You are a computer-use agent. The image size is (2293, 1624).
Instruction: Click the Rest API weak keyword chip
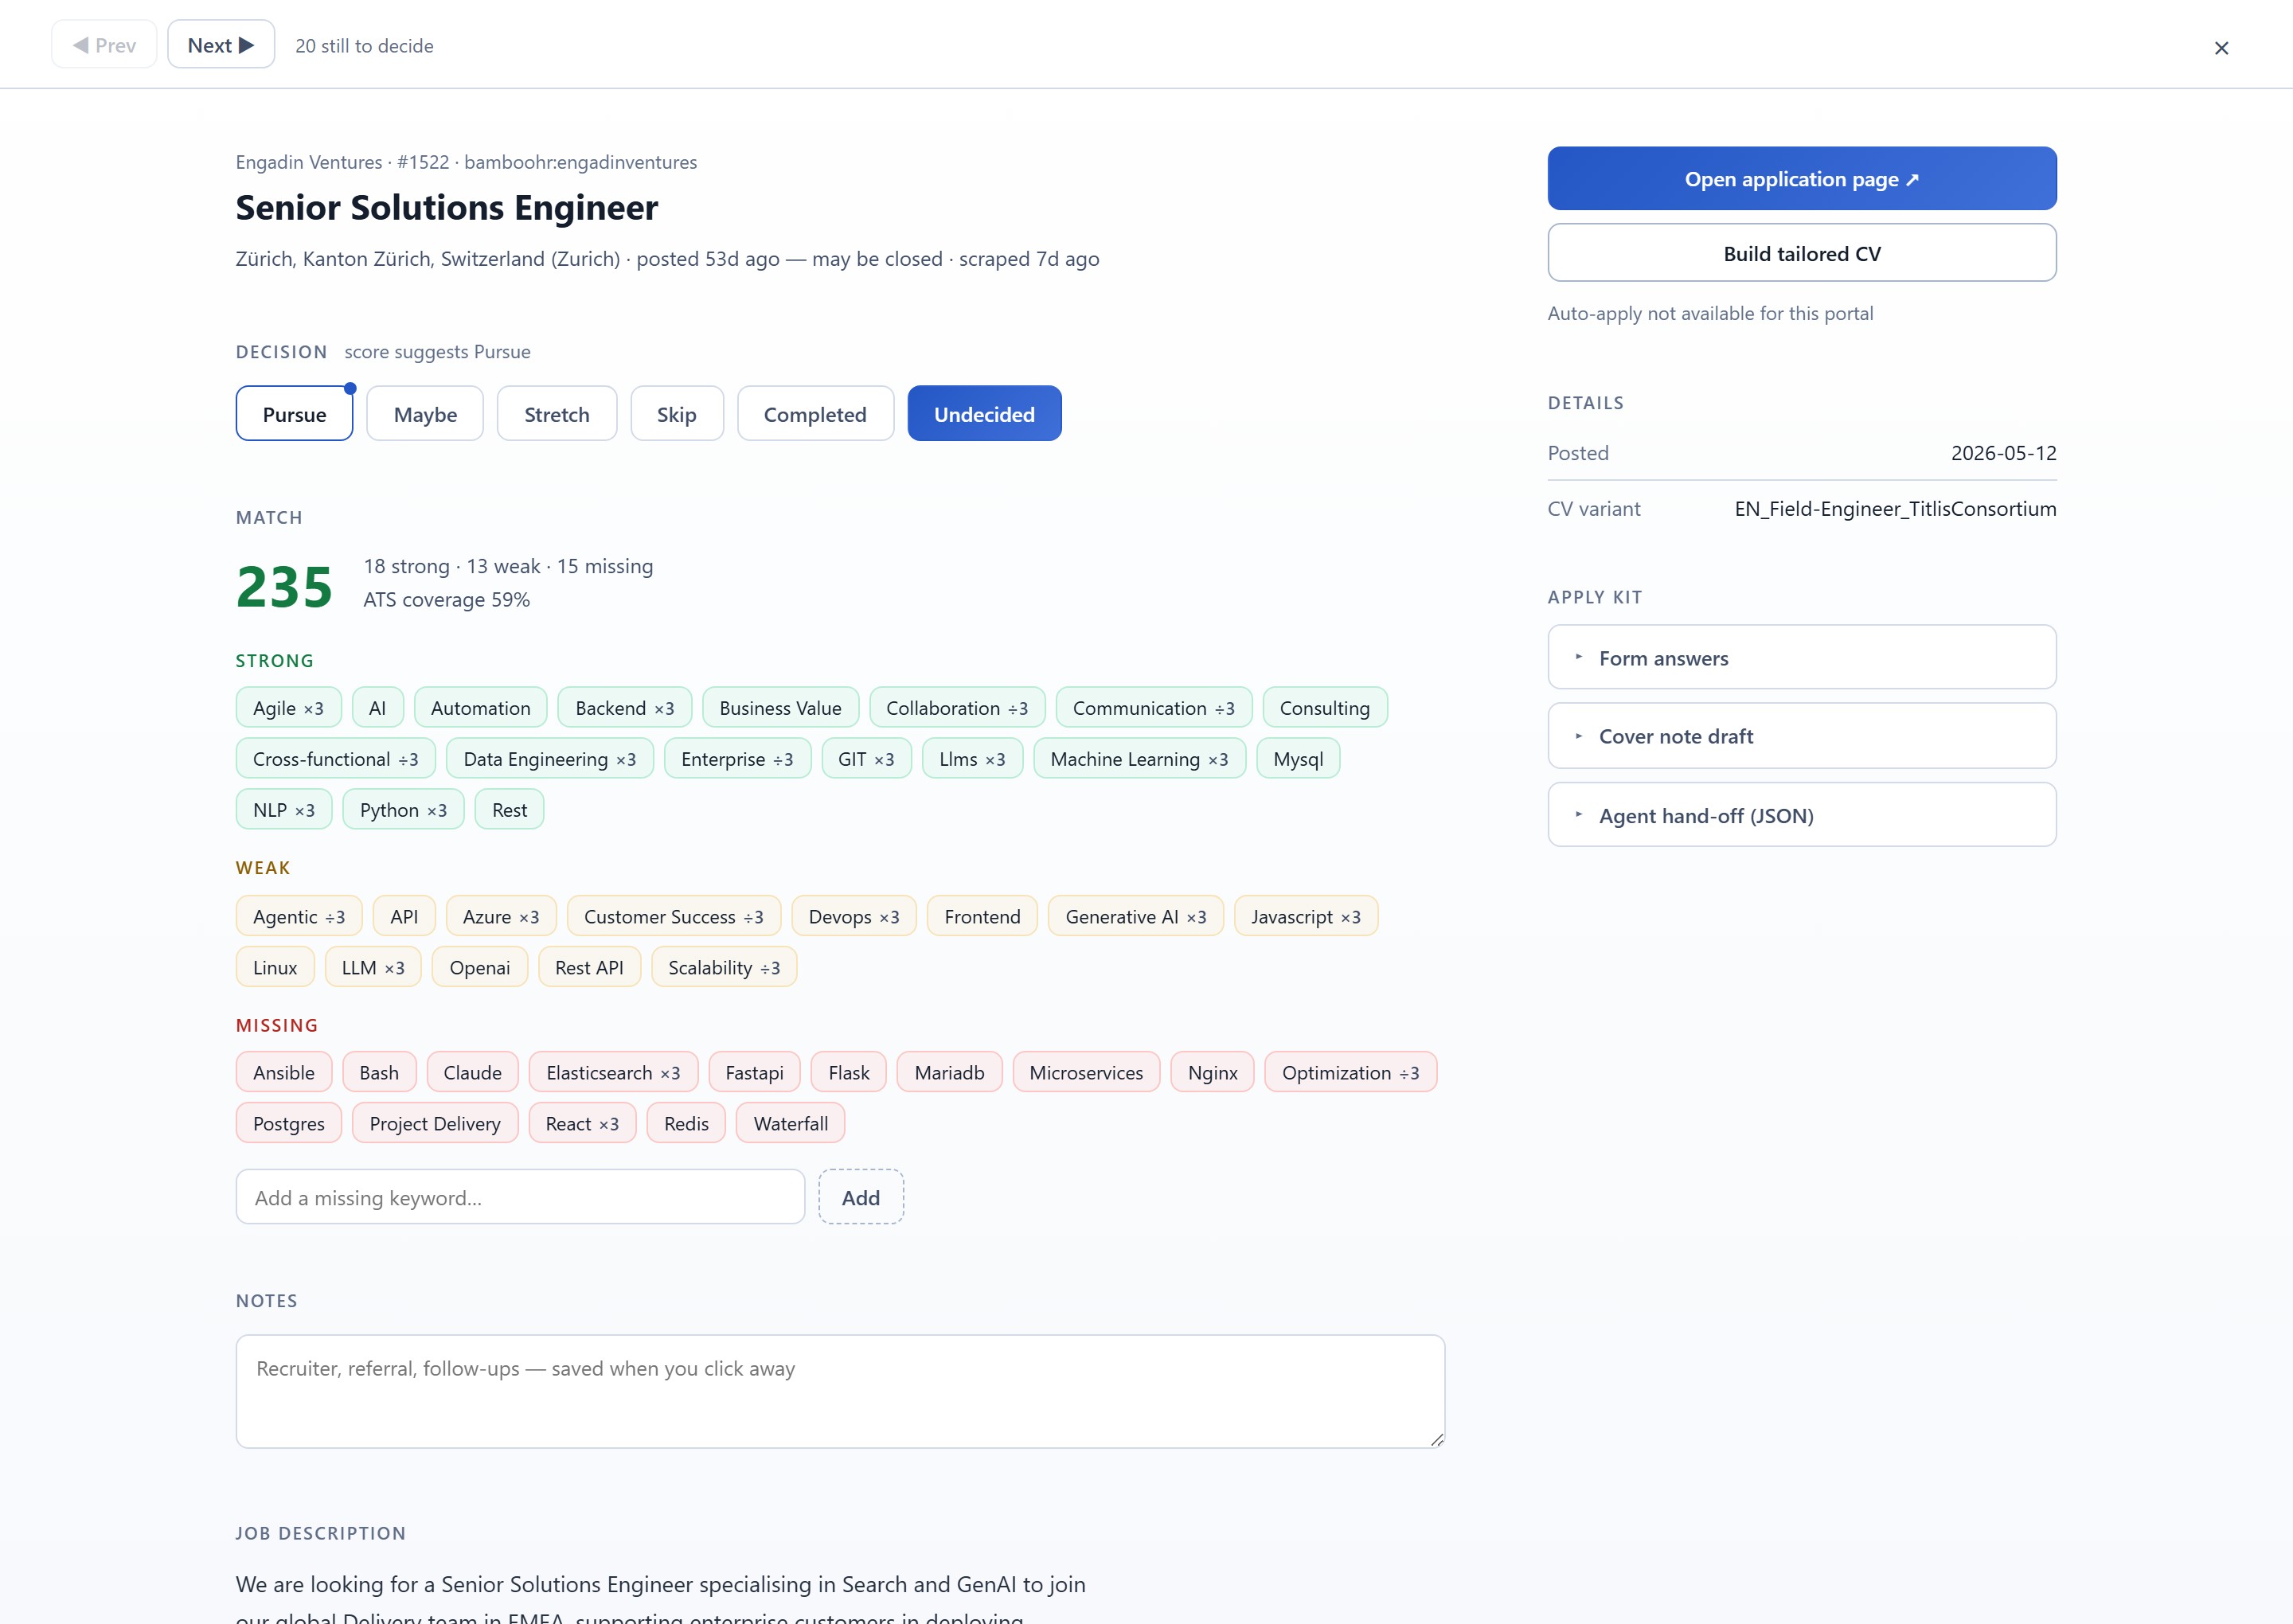(x=589, y=968)
